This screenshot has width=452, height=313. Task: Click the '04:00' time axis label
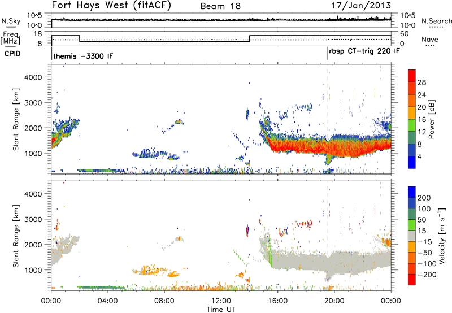[x=107, y=301]
